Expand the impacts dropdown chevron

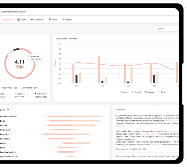coord(8,110)
